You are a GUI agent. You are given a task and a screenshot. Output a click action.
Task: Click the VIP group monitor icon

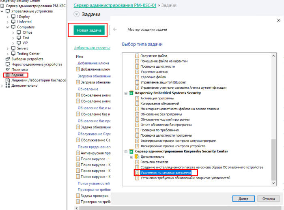[x=19, y=43]
